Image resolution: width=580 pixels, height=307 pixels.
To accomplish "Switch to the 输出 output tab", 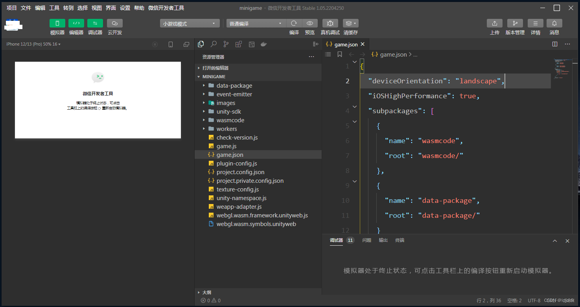I will pyautogui.click(x=383, y=240).
